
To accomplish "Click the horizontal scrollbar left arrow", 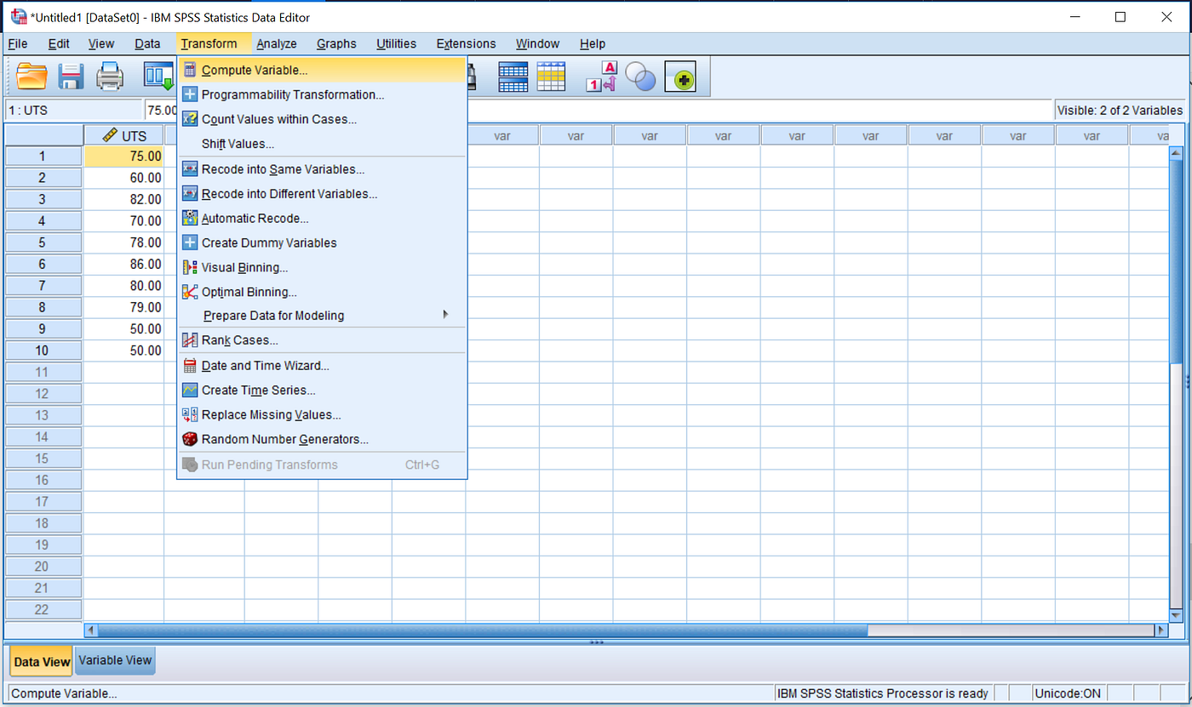I will pos(91,630).
